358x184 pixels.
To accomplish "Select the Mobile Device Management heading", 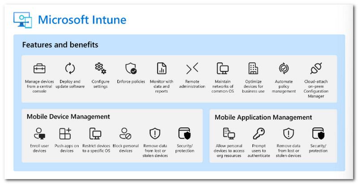I will (68, 117).
